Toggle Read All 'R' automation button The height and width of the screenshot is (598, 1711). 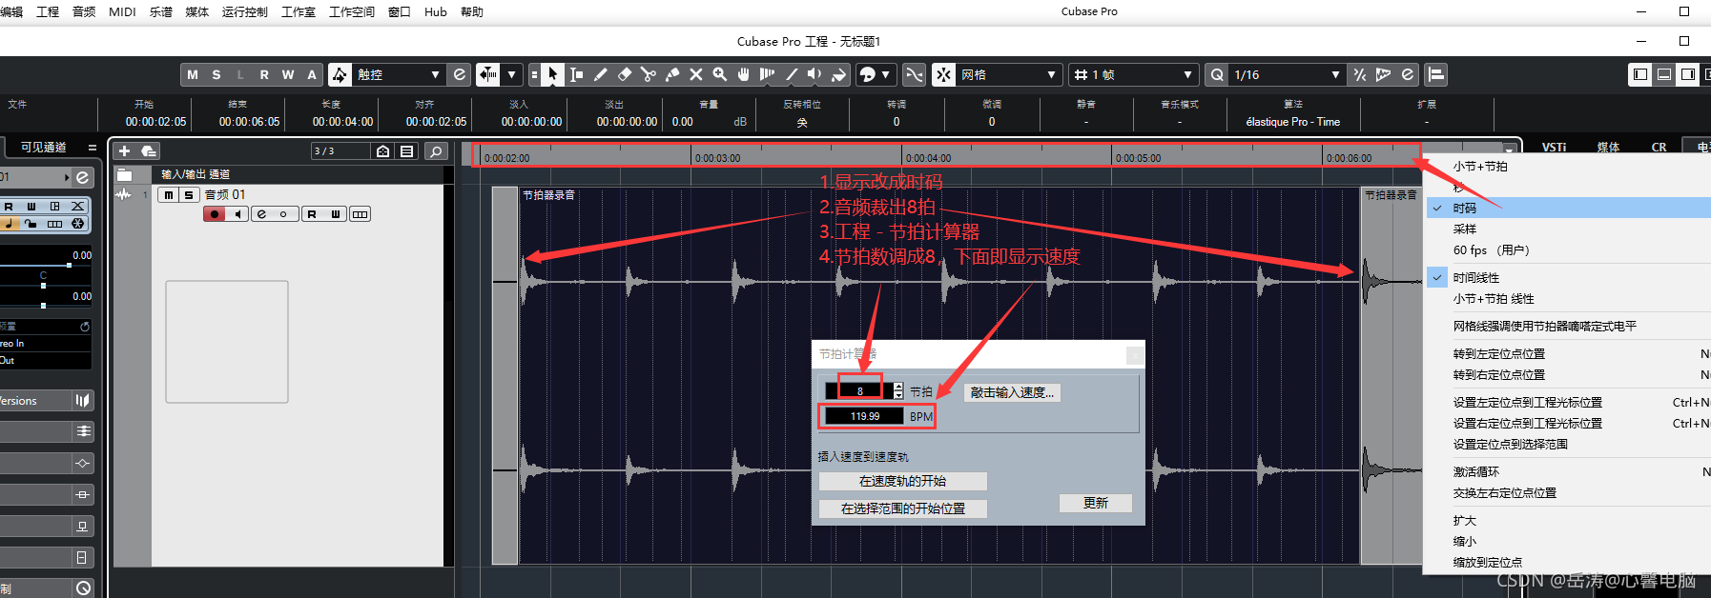(264, 74)
